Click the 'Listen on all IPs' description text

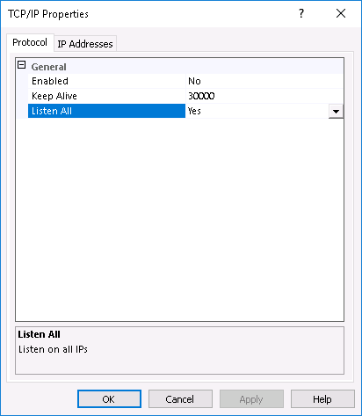coord(53,349)
